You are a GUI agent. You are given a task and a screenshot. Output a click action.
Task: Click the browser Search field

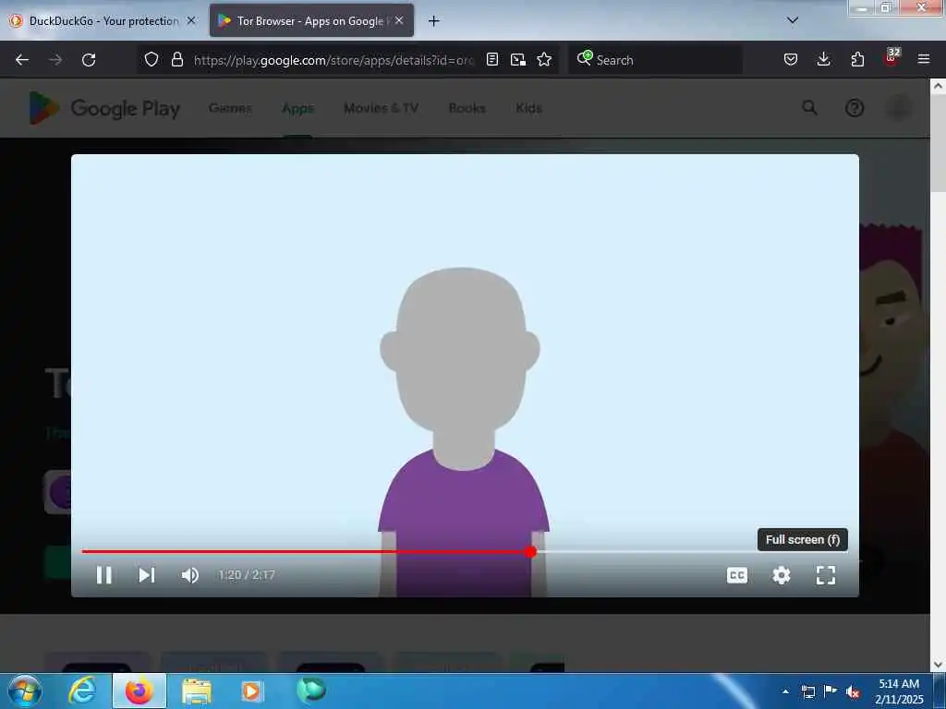click(x=655, y=60)
